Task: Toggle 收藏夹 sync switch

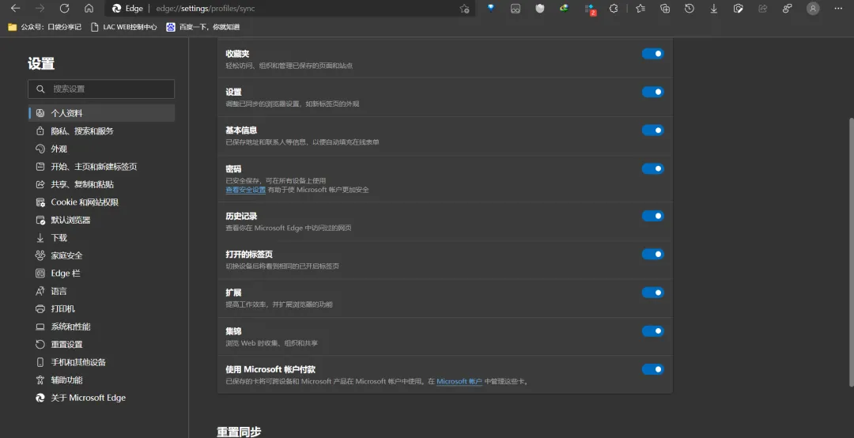Action: coord(652,54)
